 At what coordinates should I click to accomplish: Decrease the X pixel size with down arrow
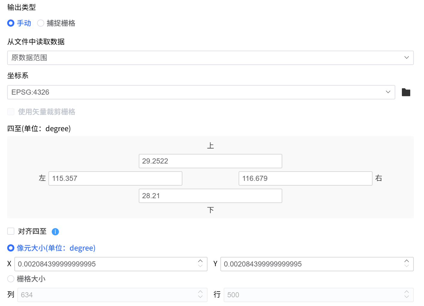point(200,266)
